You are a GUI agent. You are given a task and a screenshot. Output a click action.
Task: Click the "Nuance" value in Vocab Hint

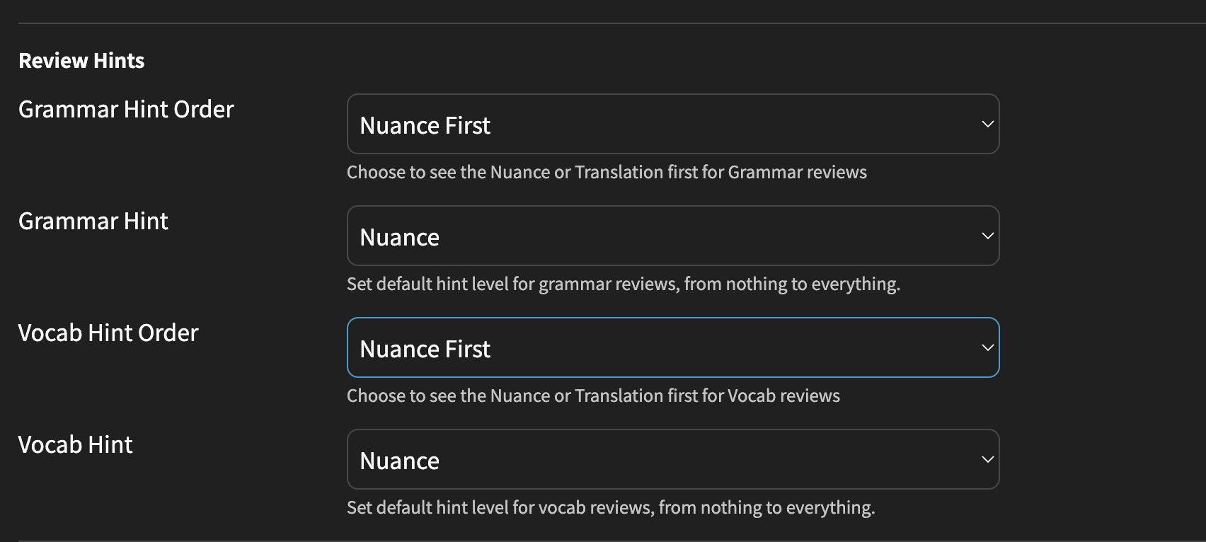[x=399, y=461]
